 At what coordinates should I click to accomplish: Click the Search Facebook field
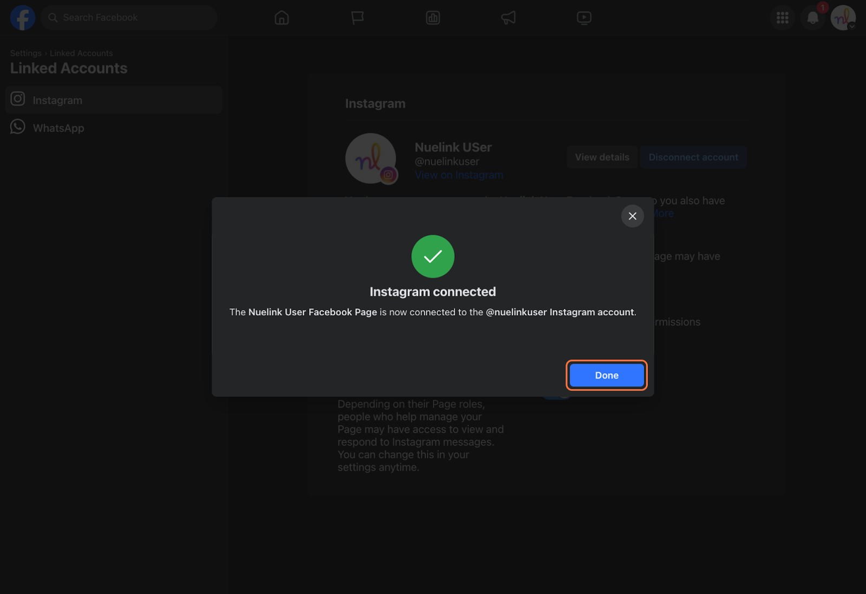pos(129,18)
